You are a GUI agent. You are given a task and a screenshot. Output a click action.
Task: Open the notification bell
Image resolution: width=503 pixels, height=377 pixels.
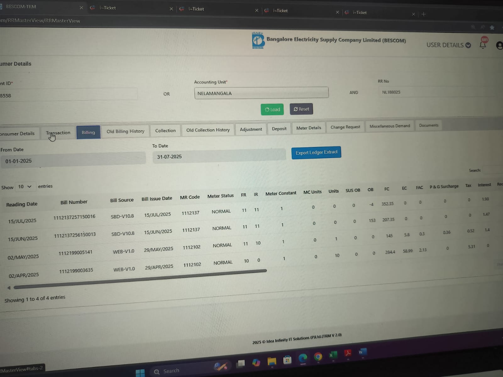(x=483, y=45)
